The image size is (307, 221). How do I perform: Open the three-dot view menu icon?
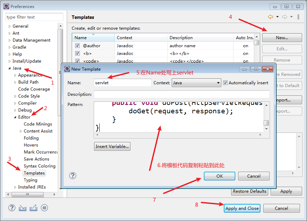pos(298,17)
